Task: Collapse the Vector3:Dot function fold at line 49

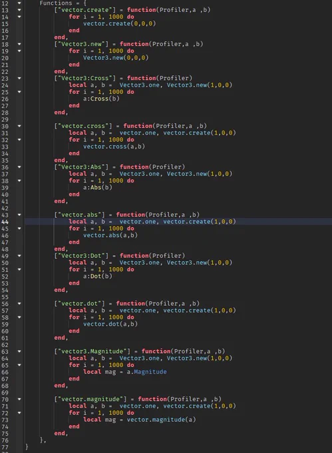Action: coord(19,256)
